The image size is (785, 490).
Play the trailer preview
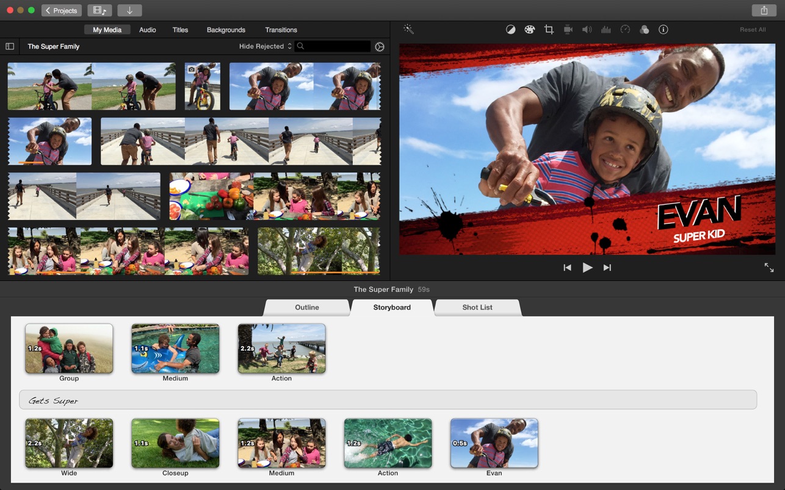pyautogui.click(x=587, y=267)
